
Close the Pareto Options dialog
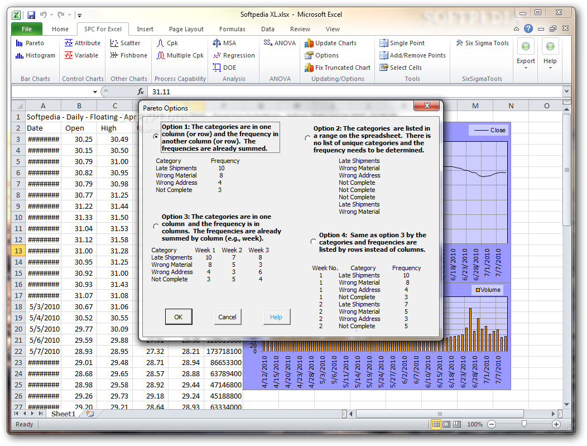pos(426,106)
